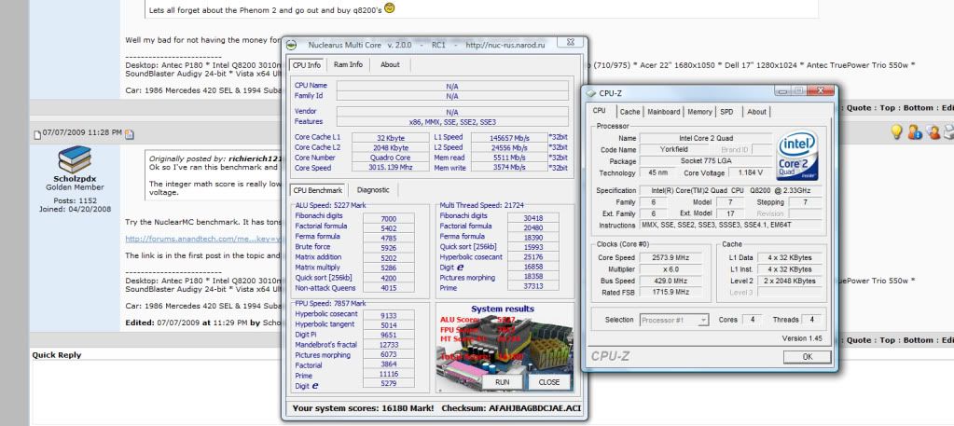
Task: Click the CPU-Z title bar icon
Action: pos(591,93)
